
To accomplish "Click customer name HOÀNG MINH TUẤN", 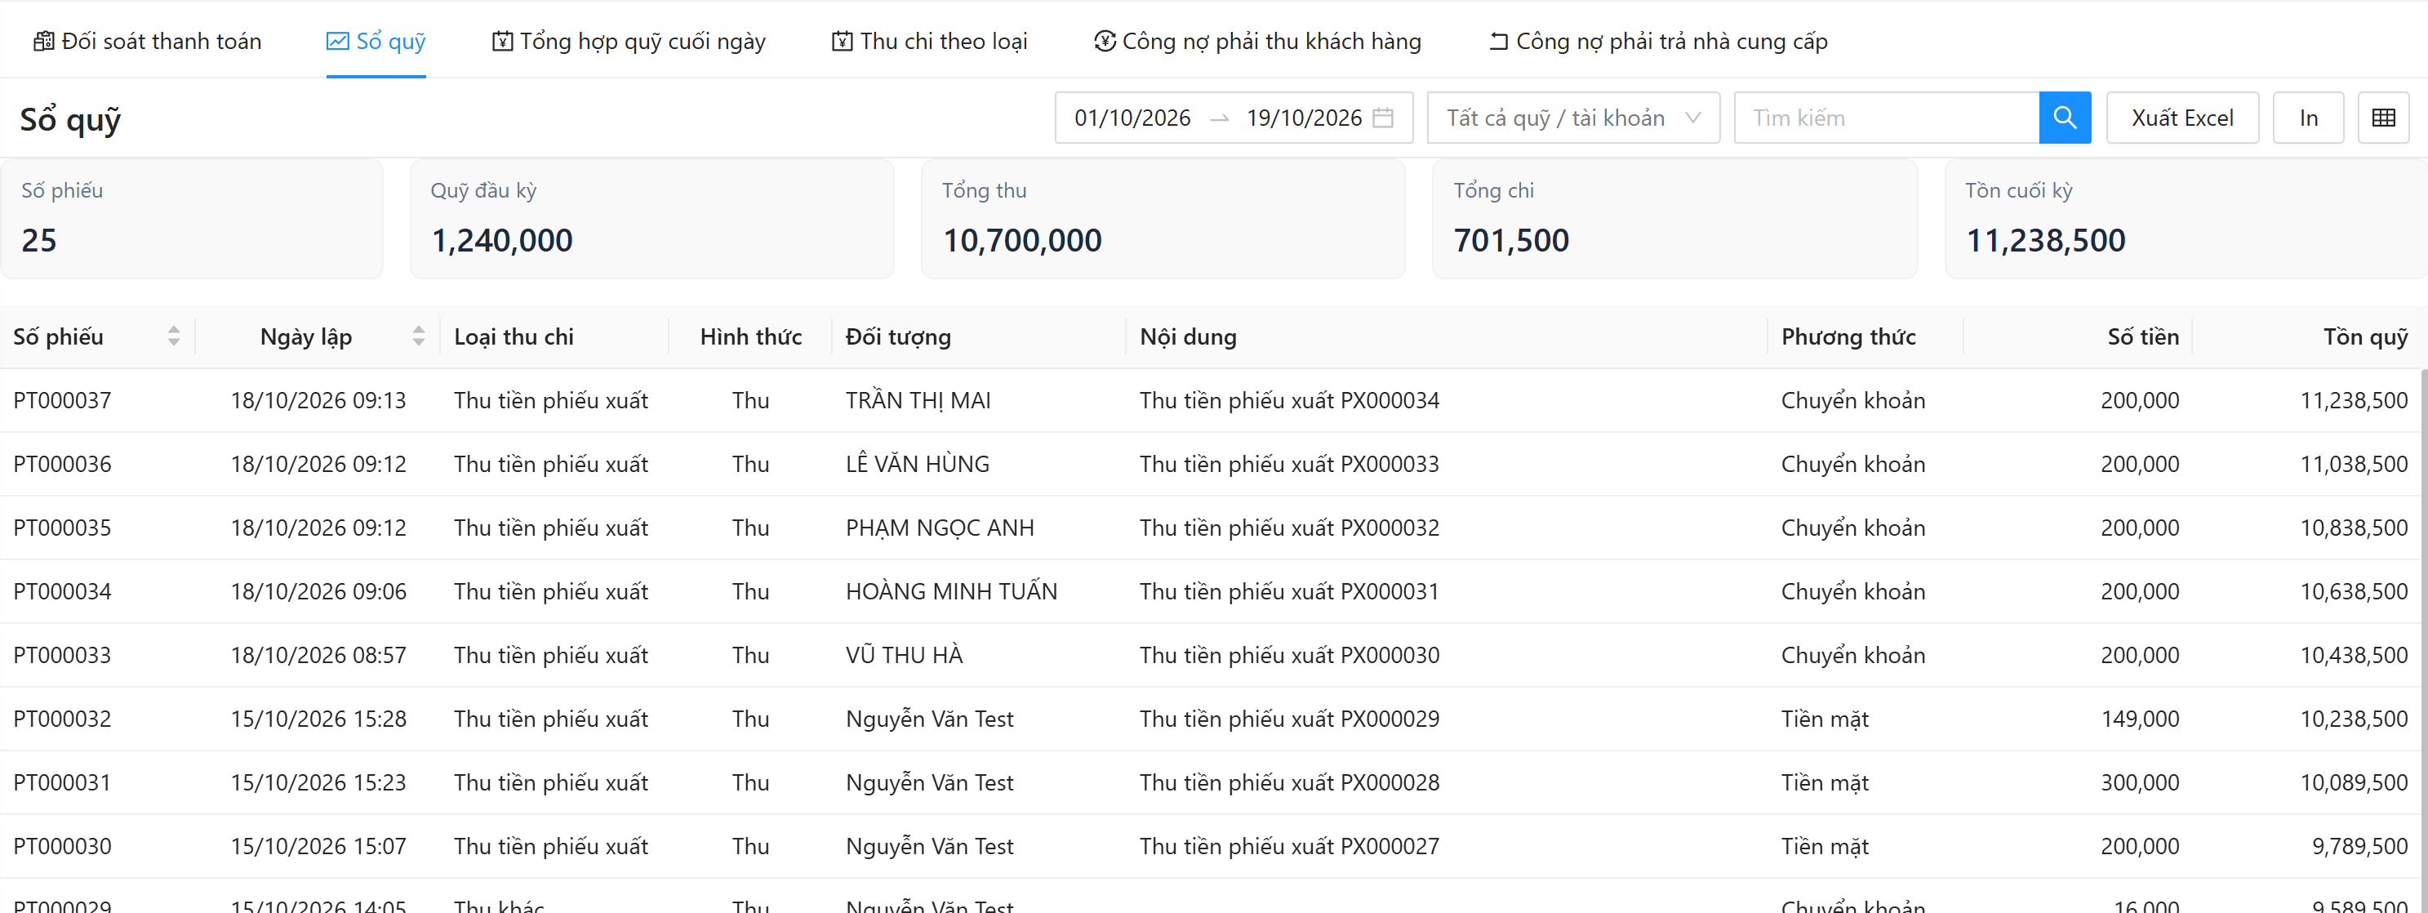I will [951, 591].
